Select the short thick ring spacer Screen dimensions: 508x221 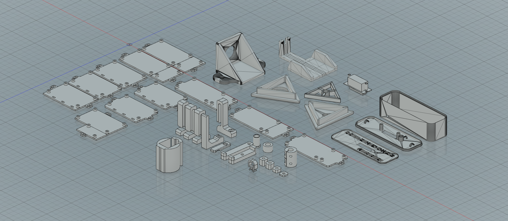(268, 147)
